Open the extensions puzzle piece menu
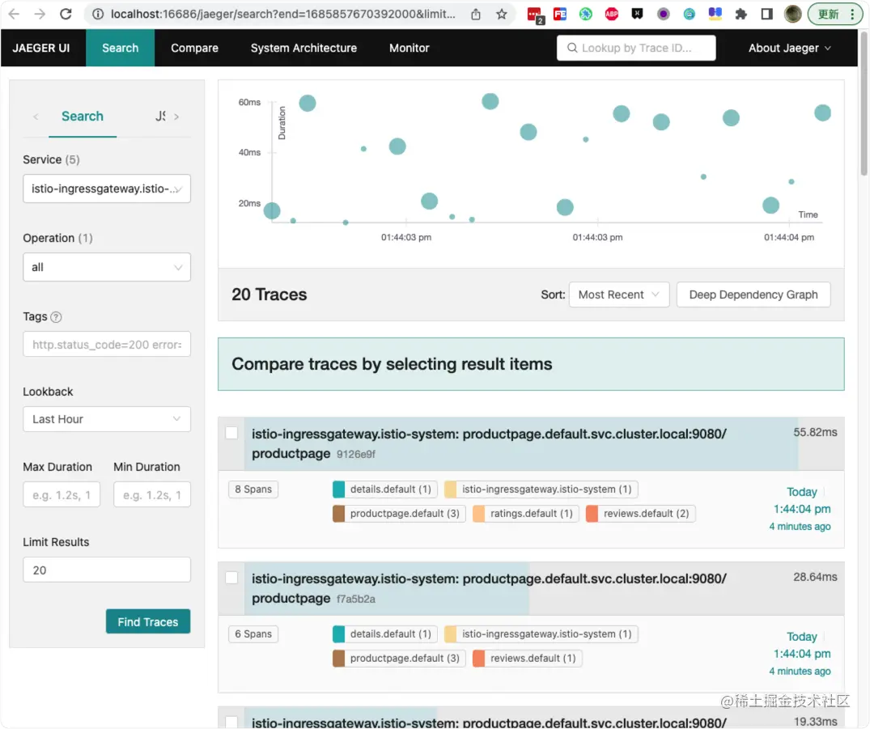Viewport: 870px width, 729px height. click(x=741, y=14)
